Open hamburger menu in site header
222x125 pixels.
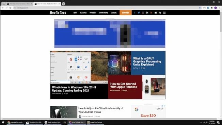coord(164,13)
